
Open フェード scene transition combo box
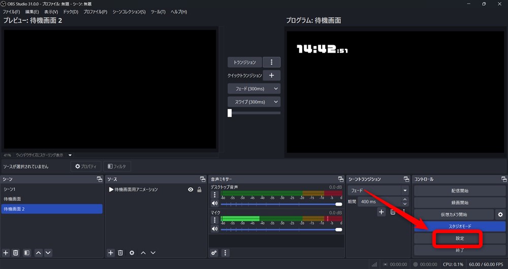tap(378, 190)
